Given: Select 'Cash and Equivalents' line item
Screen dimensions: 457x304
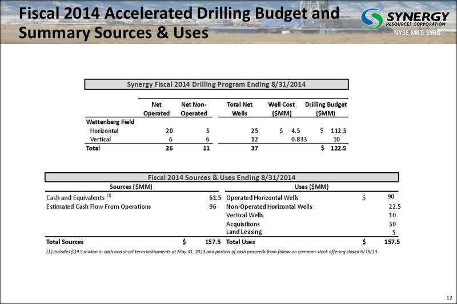Looking at the screenshot, I should (75, 198).
